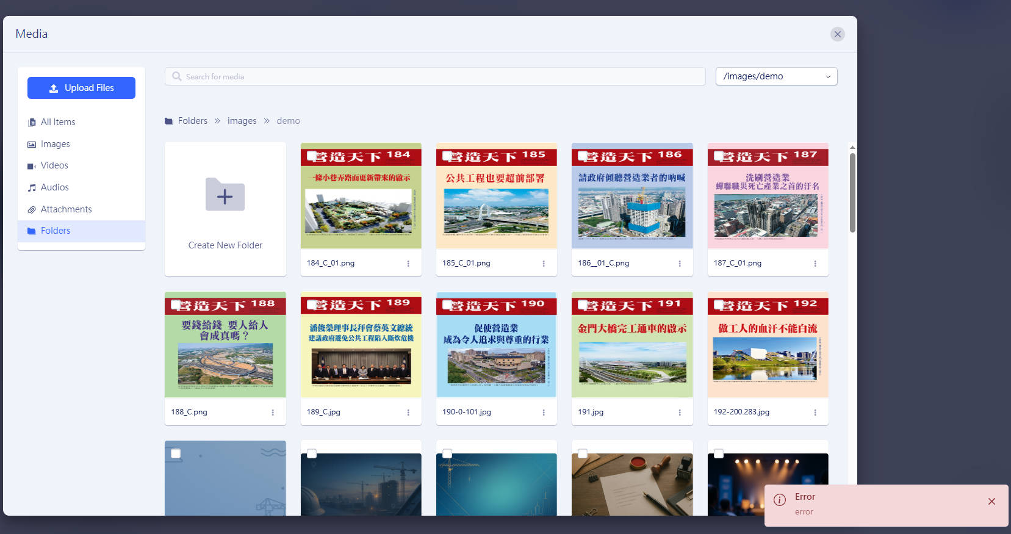Click the folder icon in breadcrumb

pyautogui.click(x=169, y=121)
